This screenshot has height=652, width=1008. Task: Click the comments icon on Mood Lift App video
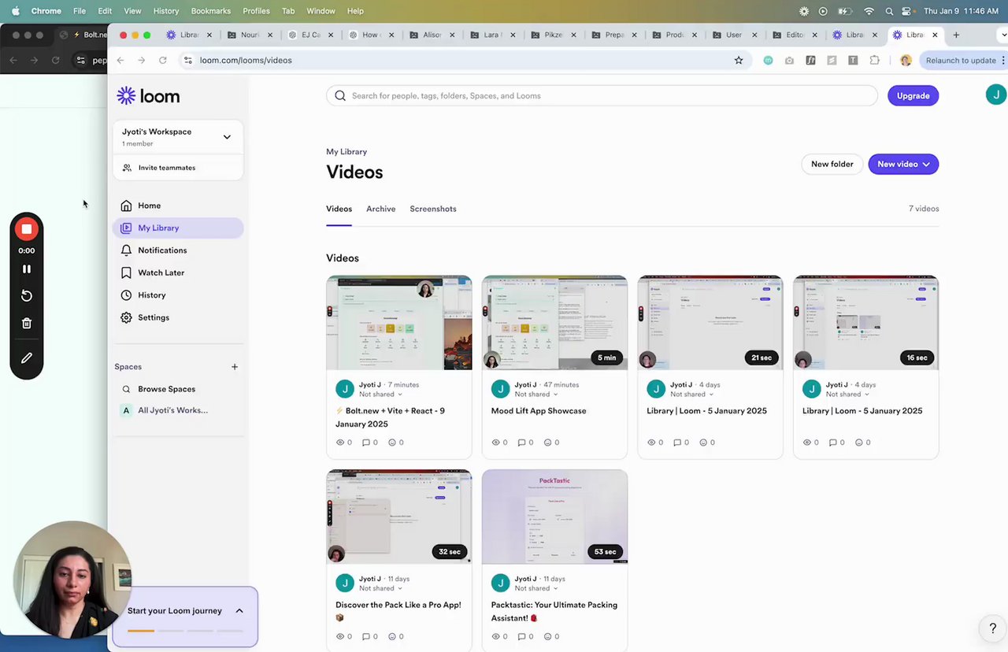coord(521,443)
